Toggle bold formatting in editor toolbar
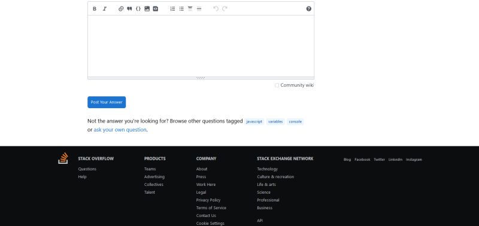 [x=95, y=9]
